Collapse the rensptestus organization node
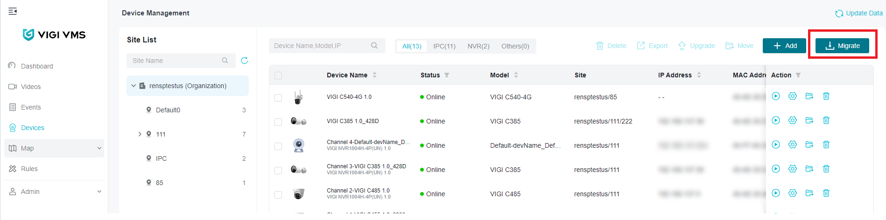This screenshot has width=886, height=220. pos(134,86)
